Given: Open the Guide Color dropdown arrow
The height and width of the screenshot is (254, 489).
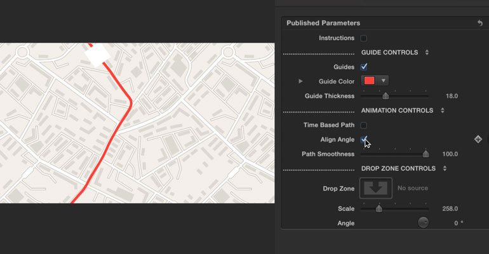Looking at the screenshot, I should click(384, 81).
